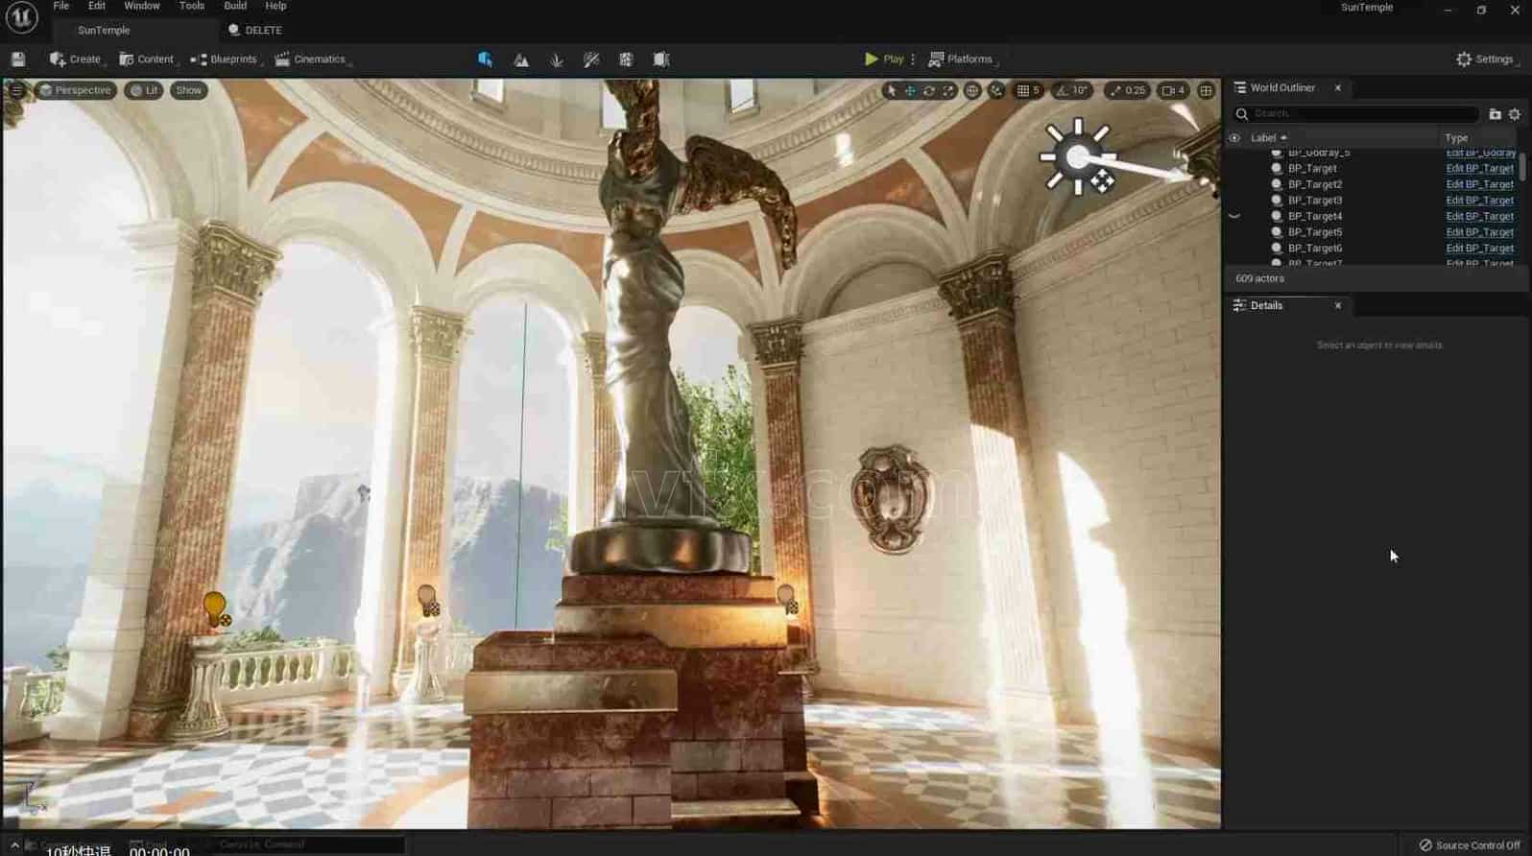Open Edit BP_Target link for BP_Target6
The width and height of the screenshot is (1532, 856).
point(1479,249)
